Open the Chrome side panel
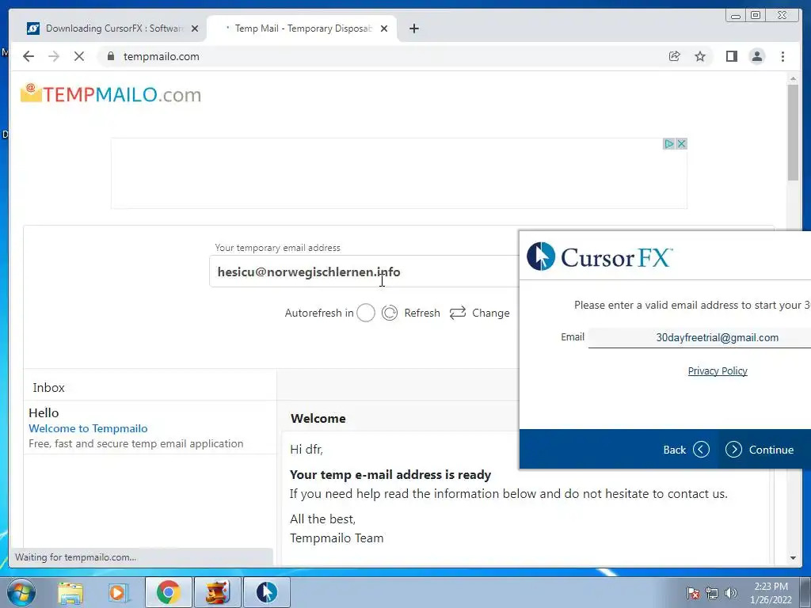 (x=731, y=56)
